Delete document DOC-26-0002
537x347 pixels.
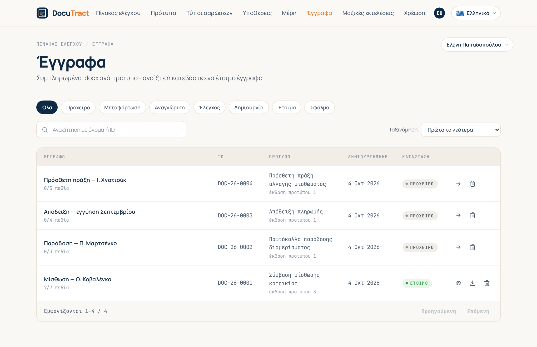(x=473, y=247)
